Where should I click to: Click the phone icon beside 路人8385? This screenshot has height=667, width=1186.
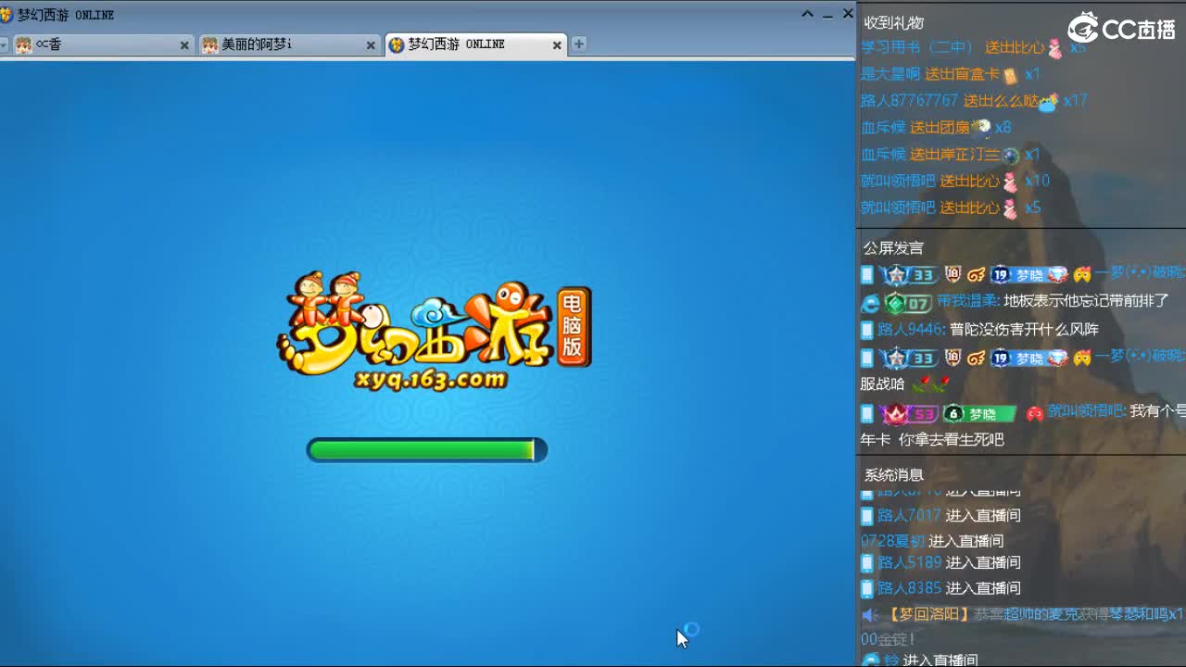point(867,588)
